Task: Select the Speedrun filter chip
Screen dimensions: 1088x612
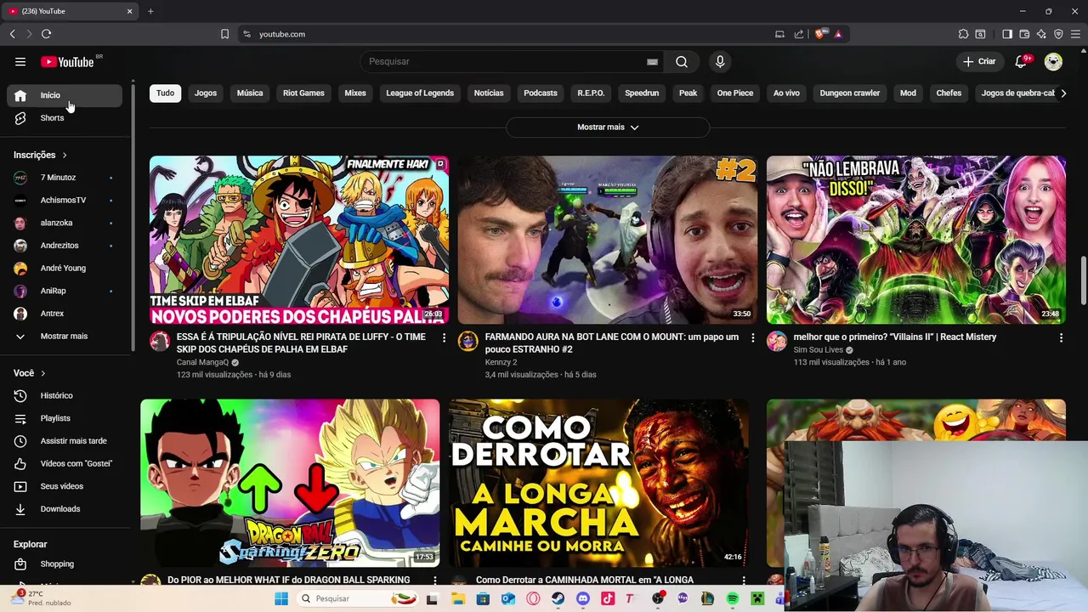Action: pos(642,93)
